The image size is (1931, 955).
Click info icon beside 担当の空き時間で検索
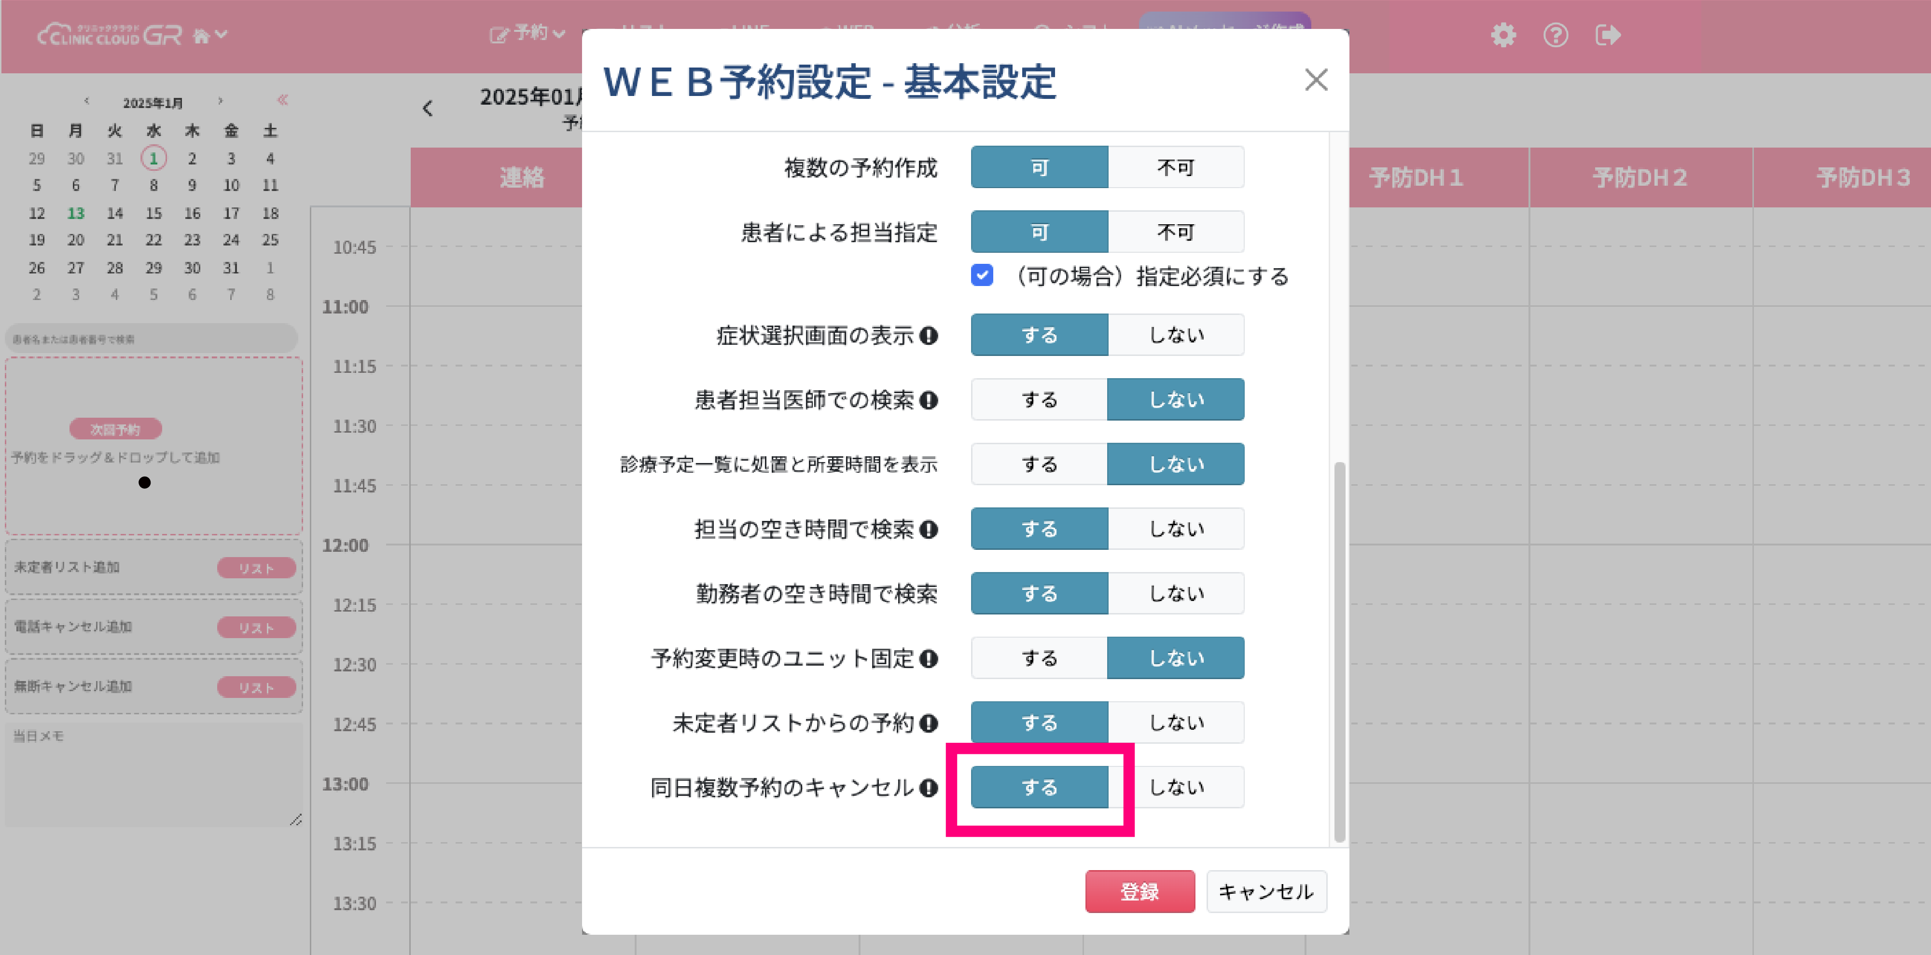point(929,530)
